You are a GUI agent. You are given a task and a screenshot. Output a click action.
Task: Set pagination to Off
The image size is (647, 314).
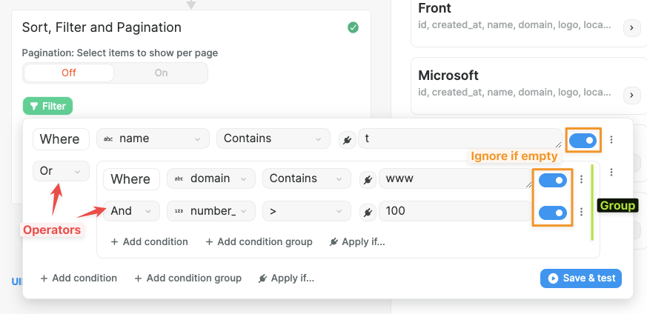coord(69,73)
